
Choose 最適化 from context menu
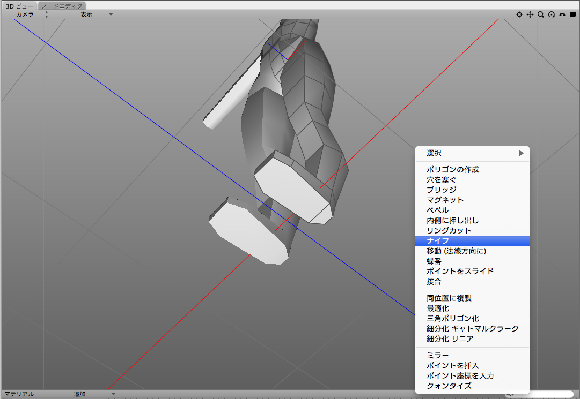[472, 308]
